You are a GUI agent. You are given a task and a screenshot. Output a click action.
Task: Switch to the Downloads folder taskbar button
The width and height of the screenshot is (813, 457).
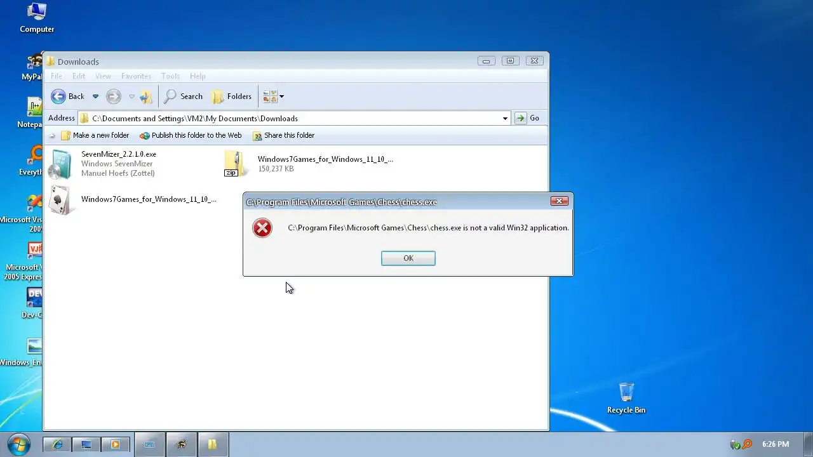(213, 444)
